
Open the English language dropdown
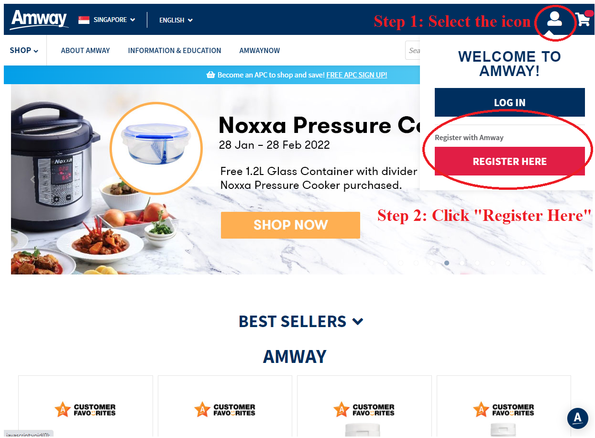176,20
